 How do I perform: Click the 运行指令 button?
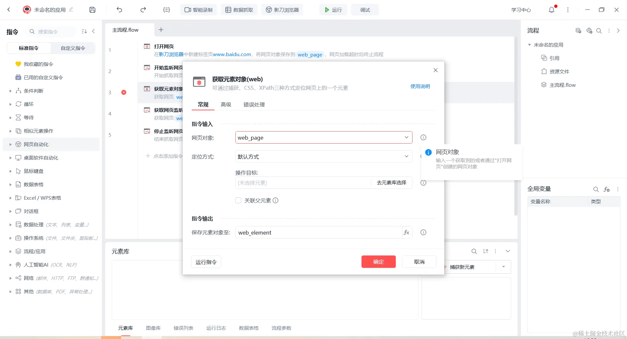click(206, 262)
